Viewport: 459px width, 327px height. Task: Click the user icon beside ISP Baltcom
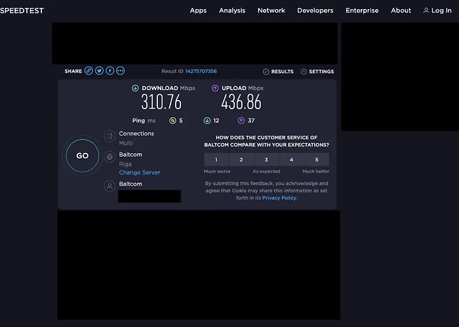pyautogui.click(x=110, y=186)
